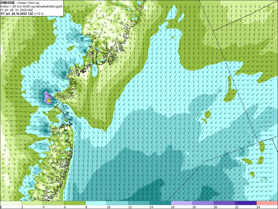Click the legend scale label 16
The width and height of the screenshot is (278, 209).
point(173,207)
